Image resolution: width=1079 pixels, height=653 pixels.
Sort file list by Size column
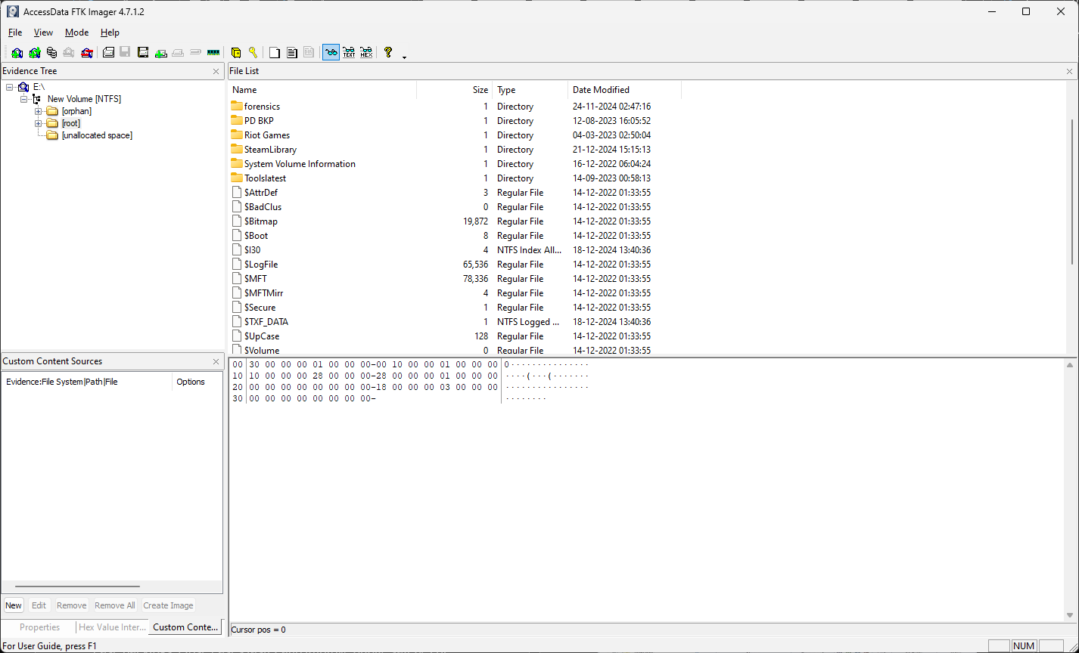[x=455, y=90]
